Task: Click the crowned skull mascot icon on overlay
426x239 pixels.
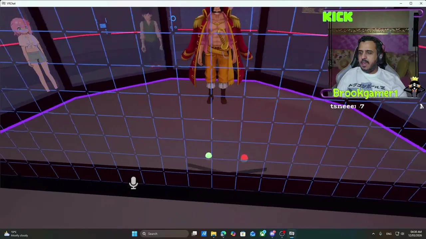Action: tap(414, 87)
